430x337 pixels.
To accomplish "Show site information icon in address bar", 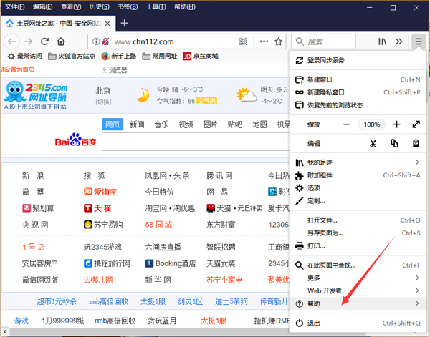I will coord(96,41).
